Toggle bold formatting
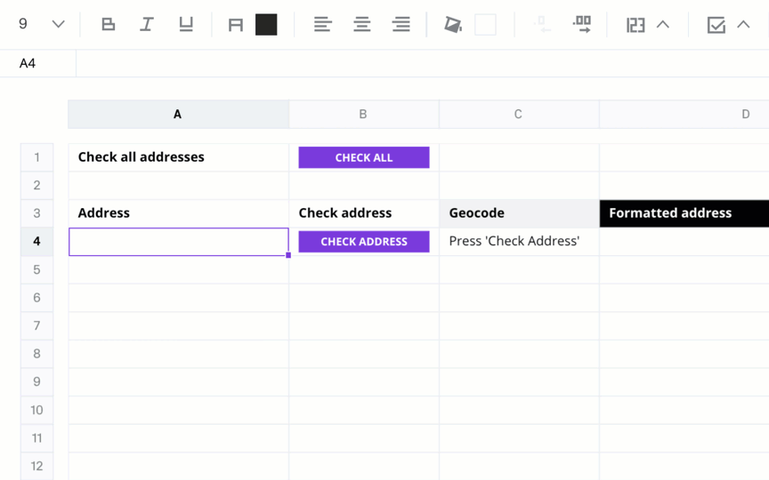Image resolution: width=769 pixels, height=480 pixels. point(108,24)
